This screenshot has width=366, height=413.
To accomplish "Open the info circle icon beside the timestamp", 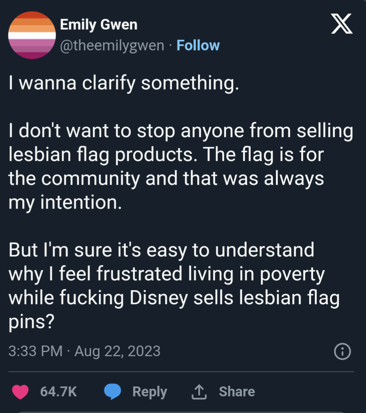I will [343, 352].
